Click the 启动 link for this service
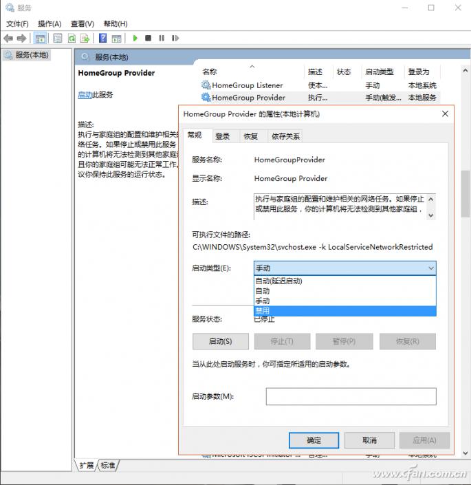471x485 pixels. (x=85, y=95)
